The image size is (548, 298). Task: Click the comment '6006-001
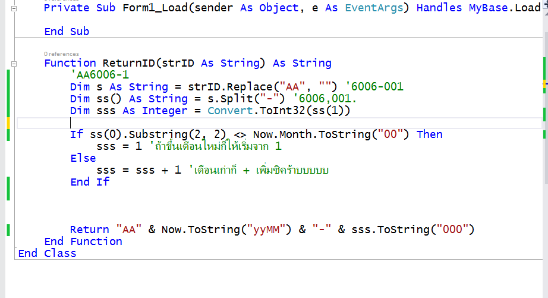(x=374, y=87)
